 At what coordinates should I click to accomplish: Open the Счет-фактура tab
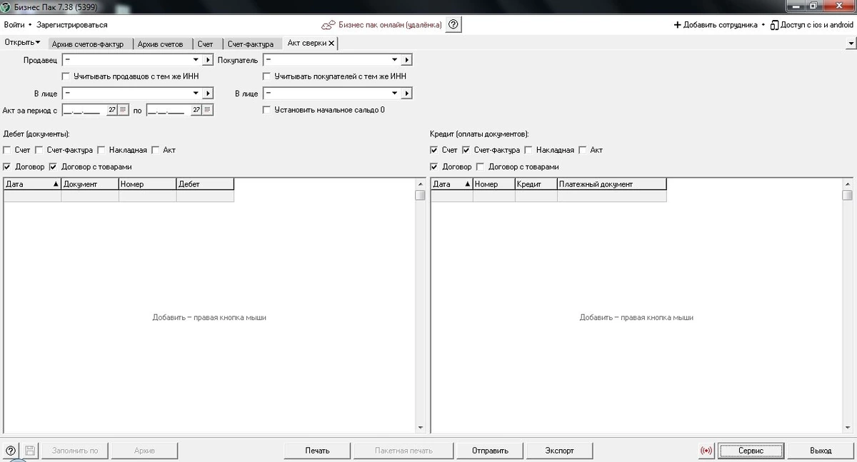251,44
